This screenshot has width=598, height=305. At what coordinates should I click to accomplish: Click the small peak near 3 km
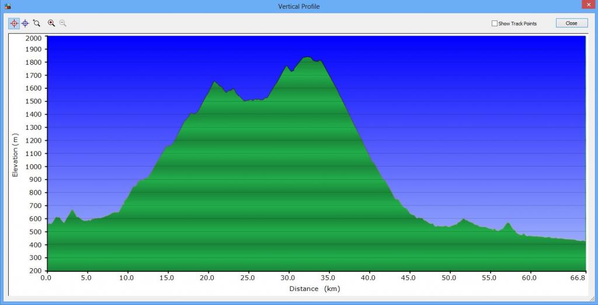coord(72,211)
